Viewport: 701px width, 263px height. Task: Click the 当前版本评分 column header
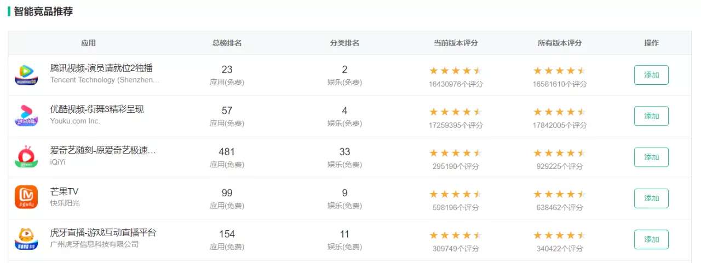[456, 43]
